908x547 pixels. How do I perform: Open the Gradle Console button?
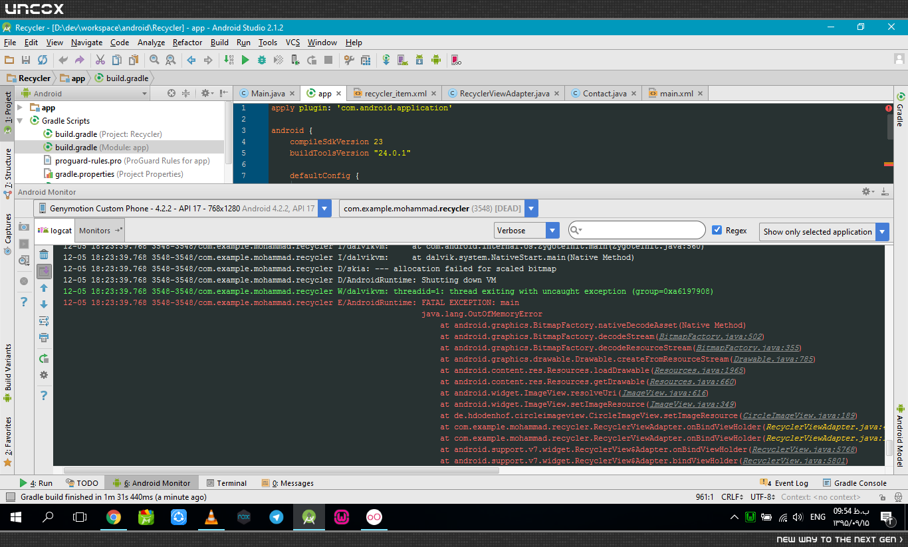pos(855,483)
